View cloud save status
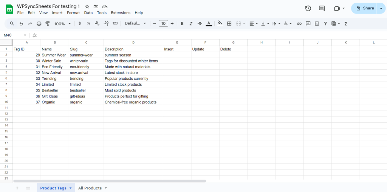This screenshot has height=192, width=387. tap(105, 7)
